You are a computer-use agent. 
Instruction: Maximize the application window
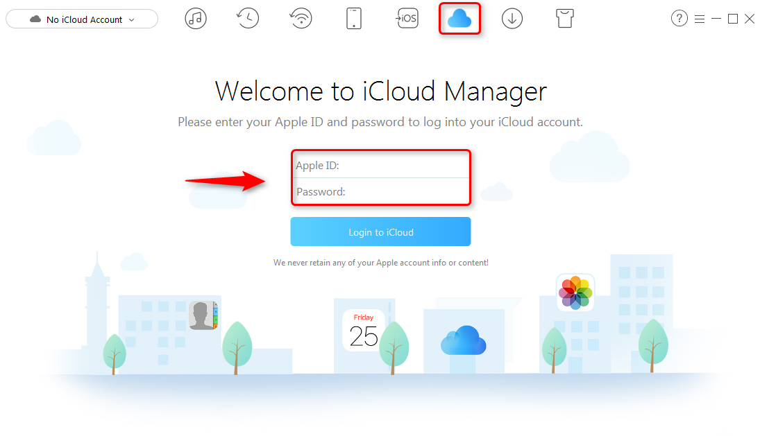point(733,19)
